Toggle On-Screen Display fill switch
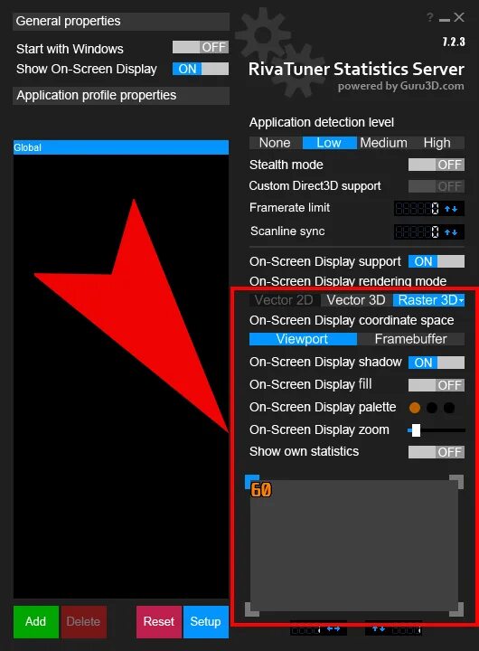 [x=437, y=385]
